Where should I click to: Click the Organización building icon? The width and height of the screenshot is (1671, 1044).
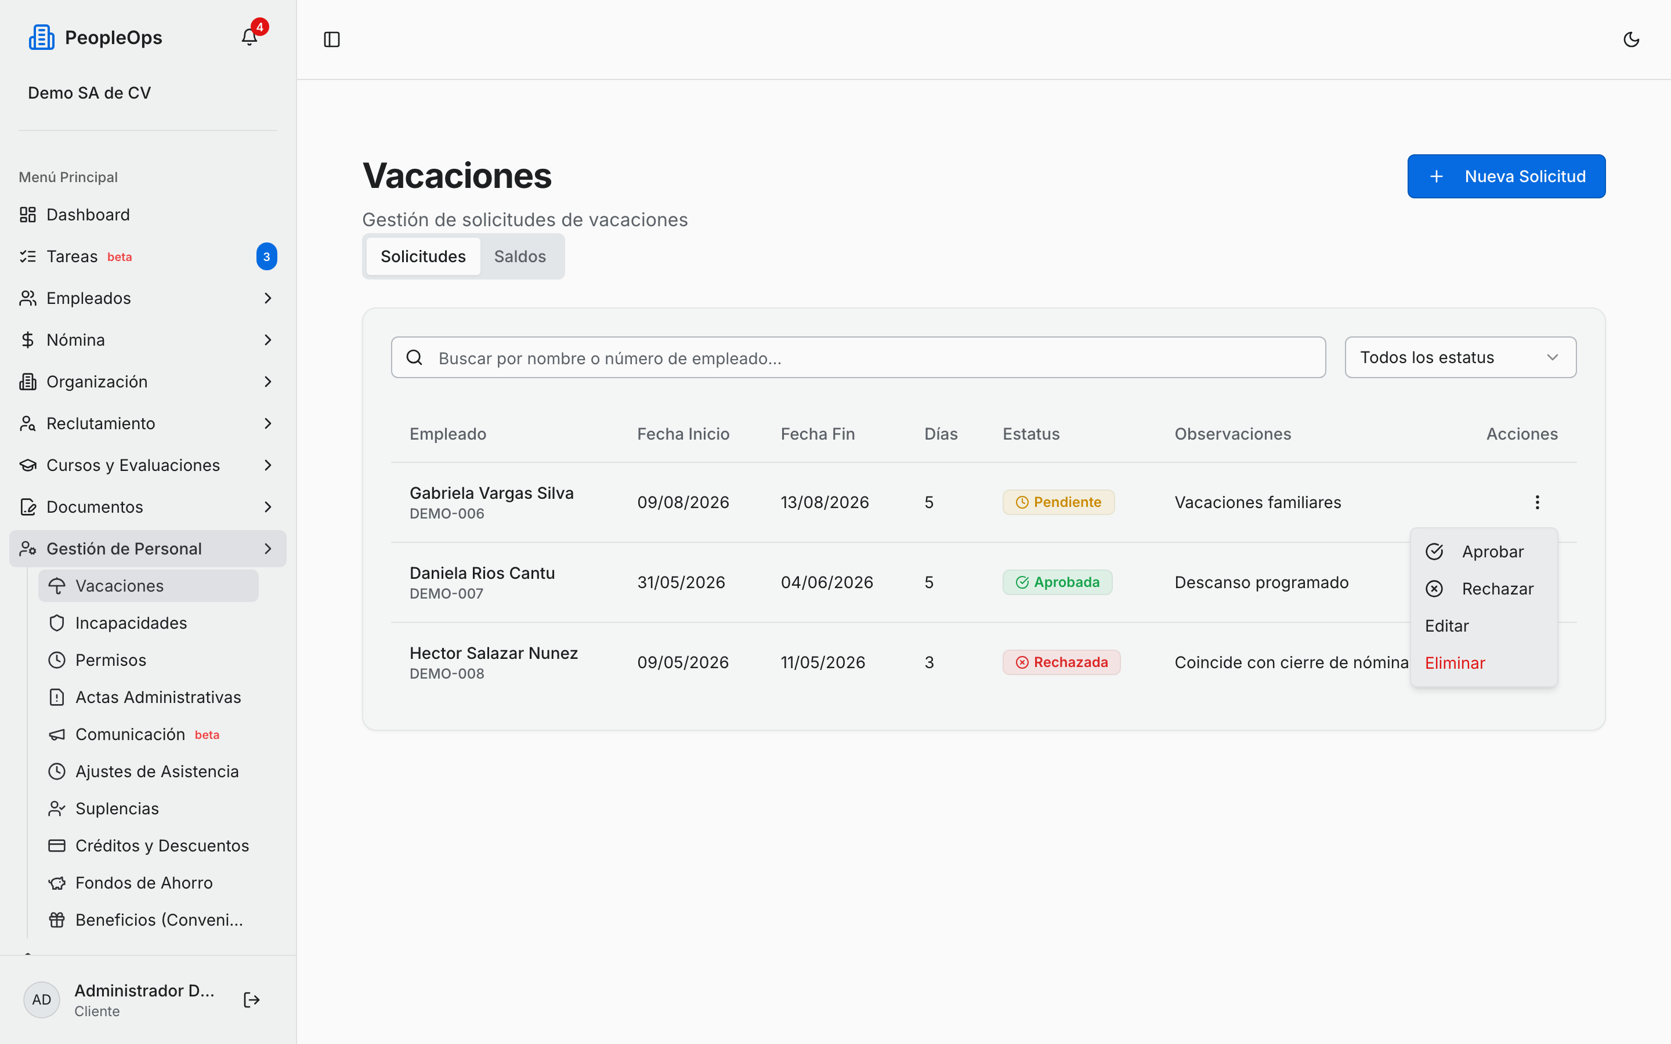(28, 382)
